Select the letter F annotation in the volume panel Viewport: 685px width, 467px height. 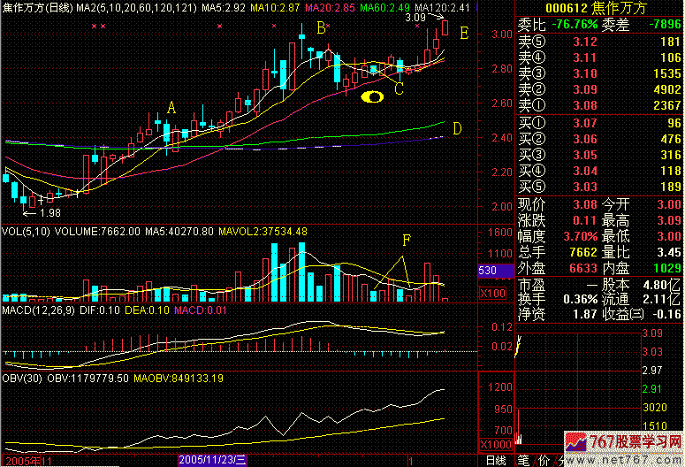tap(407, 240)
